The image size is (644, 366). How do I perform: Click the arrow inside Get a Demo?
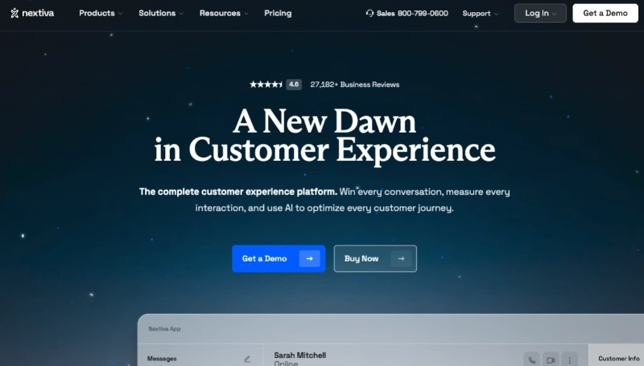point(310,258)
